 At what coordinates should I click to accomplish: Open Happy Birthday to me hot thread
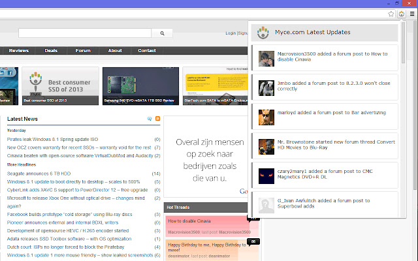tap(207, 247)
